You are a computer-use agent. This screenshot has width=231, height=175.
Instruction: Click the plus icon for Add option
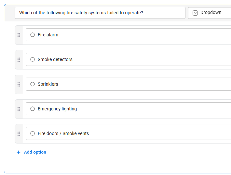click(19, 152)
